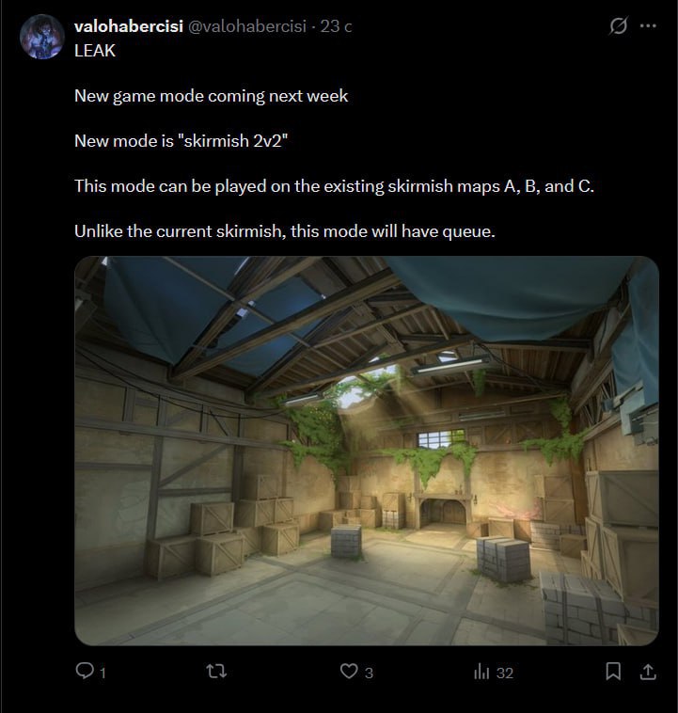The height and width of the screenshot is (713, 678).
Task: Click the 23 c post timestamp
Action: coord(336,26)
